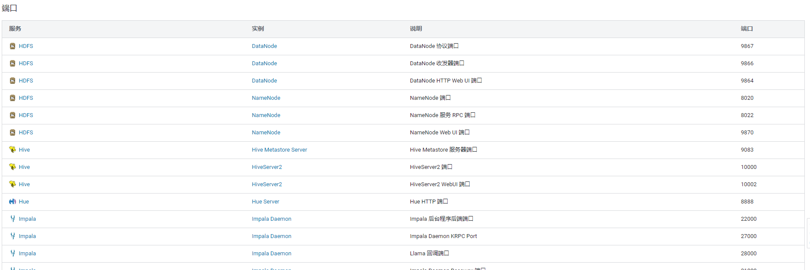This screenshot has width=810, height=270.
Task: Select the 端口 column header
Action: tap(747, 29)
